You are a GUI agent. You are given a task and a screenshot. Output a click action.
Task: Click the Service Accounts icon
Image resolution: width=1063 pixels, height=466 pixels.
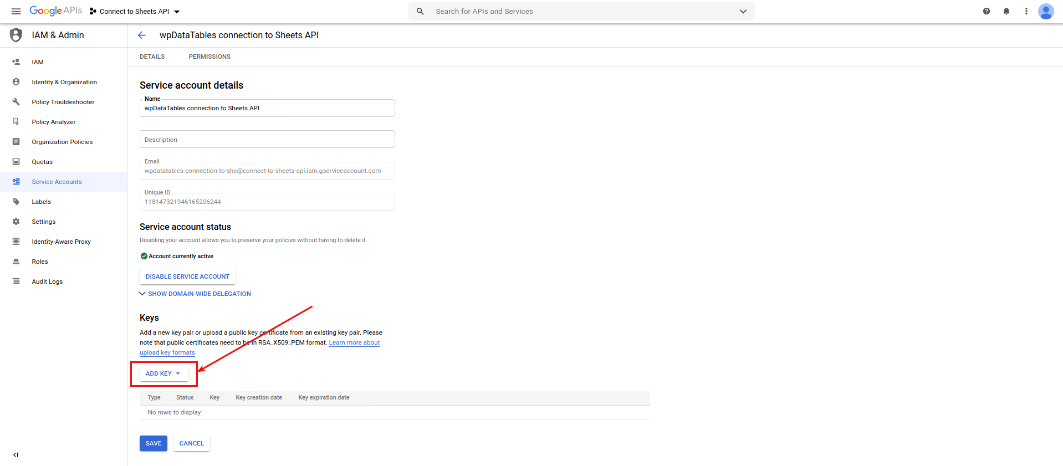(x=16, y=182)
